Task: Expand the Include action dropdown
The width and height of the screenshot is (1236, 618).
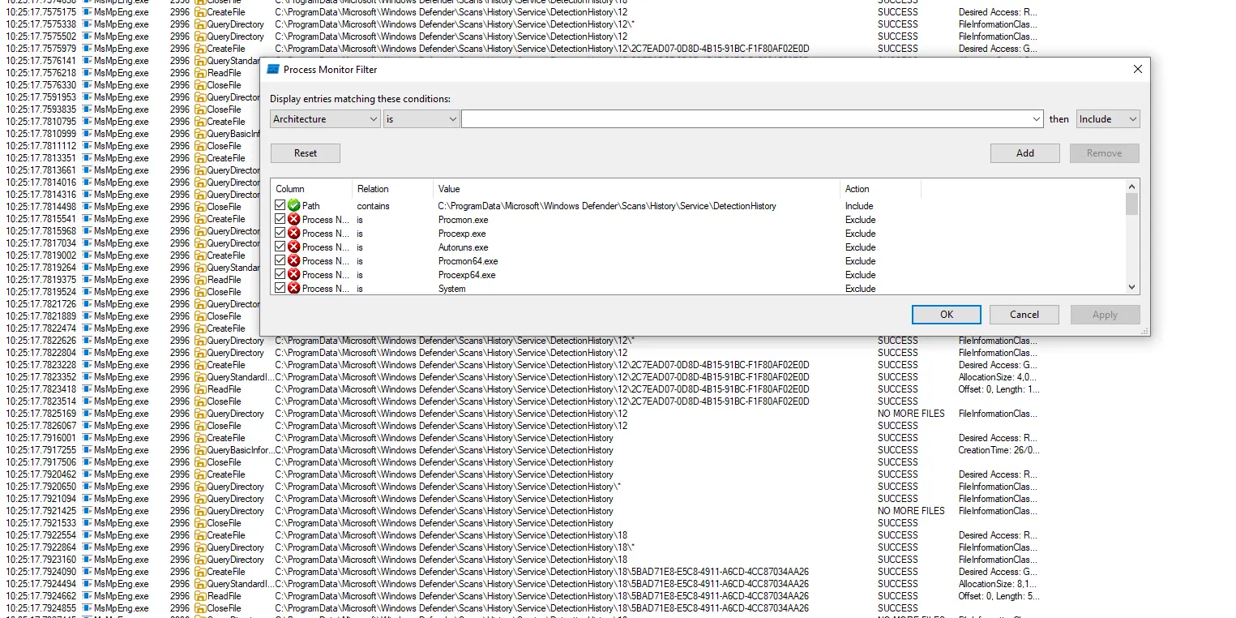Action: (x=1107, y=119)
